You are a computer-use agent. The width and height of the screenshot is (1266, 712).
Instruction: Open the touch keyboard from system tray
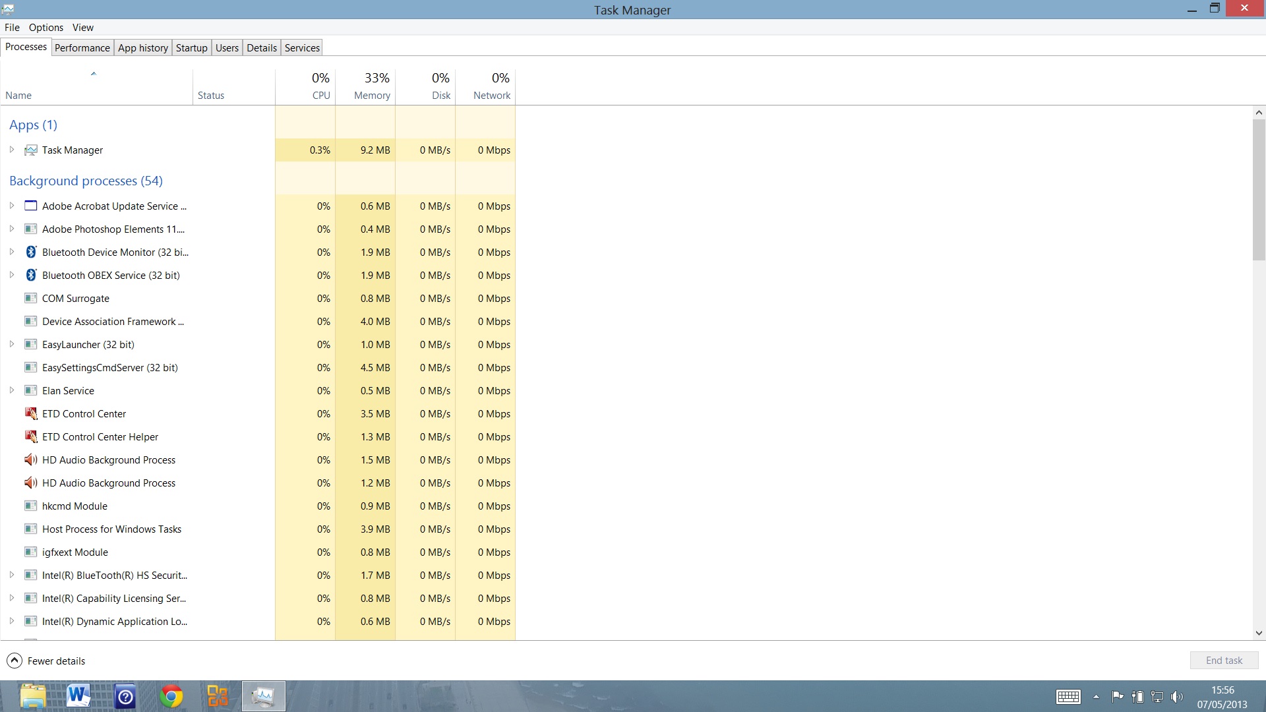point(1068,697)
